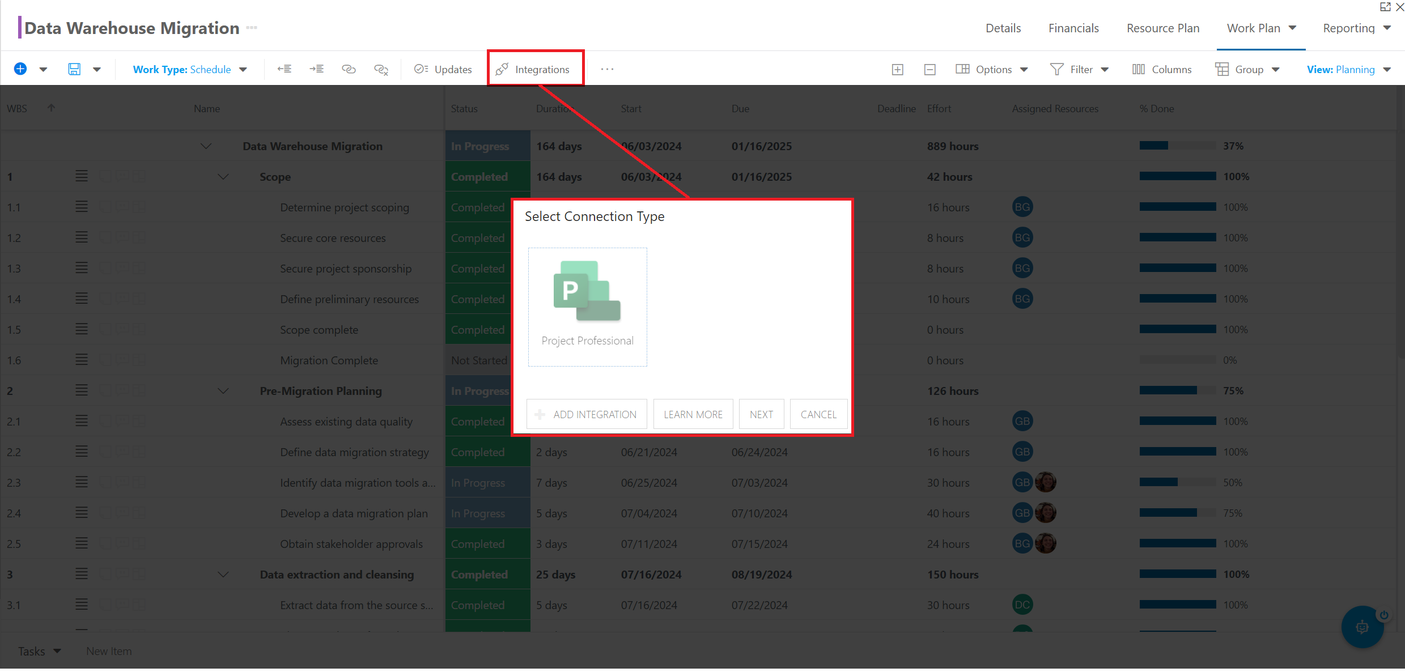Click the pop-out window icon
The height and width of the screenshot is (672, 1405).
coord(1385,7)
